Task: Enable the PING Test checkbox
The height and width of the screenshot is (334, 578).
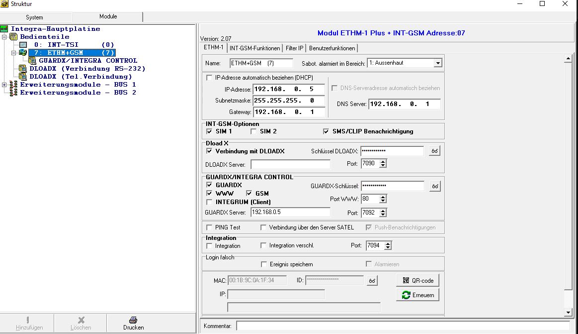Action: pyautogui.click(x=209, y=227)
